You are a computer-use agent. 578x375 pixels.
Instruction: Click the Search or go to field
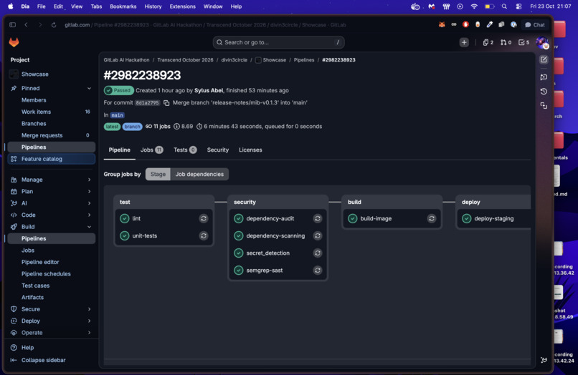(279, 42)
